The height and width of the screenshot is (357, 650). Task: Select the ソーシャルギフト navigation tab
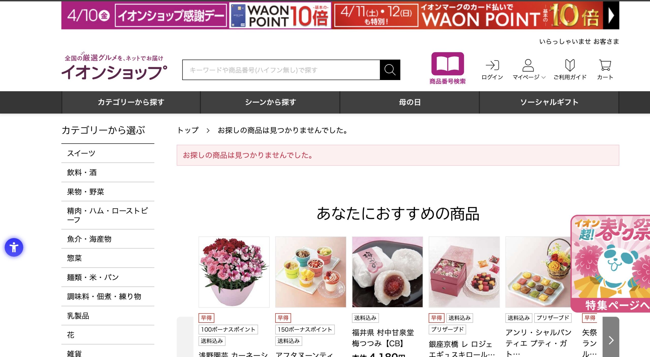click(x=549, y=102)
